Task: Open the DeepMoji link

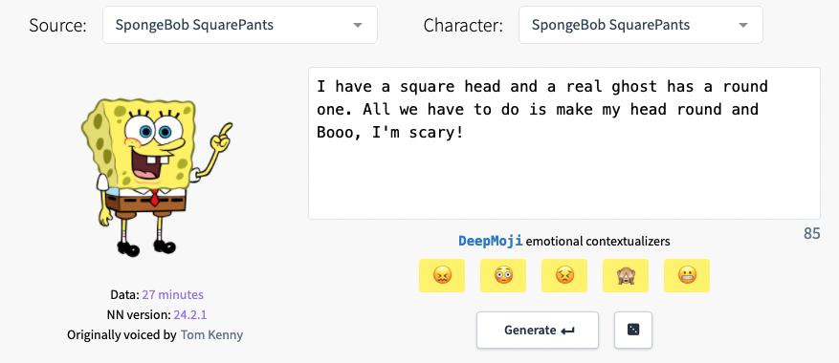Action: [490, 241]
